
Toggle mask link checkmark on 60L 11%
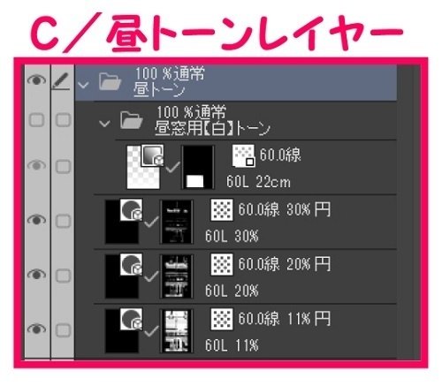click(x=151, y=331)
